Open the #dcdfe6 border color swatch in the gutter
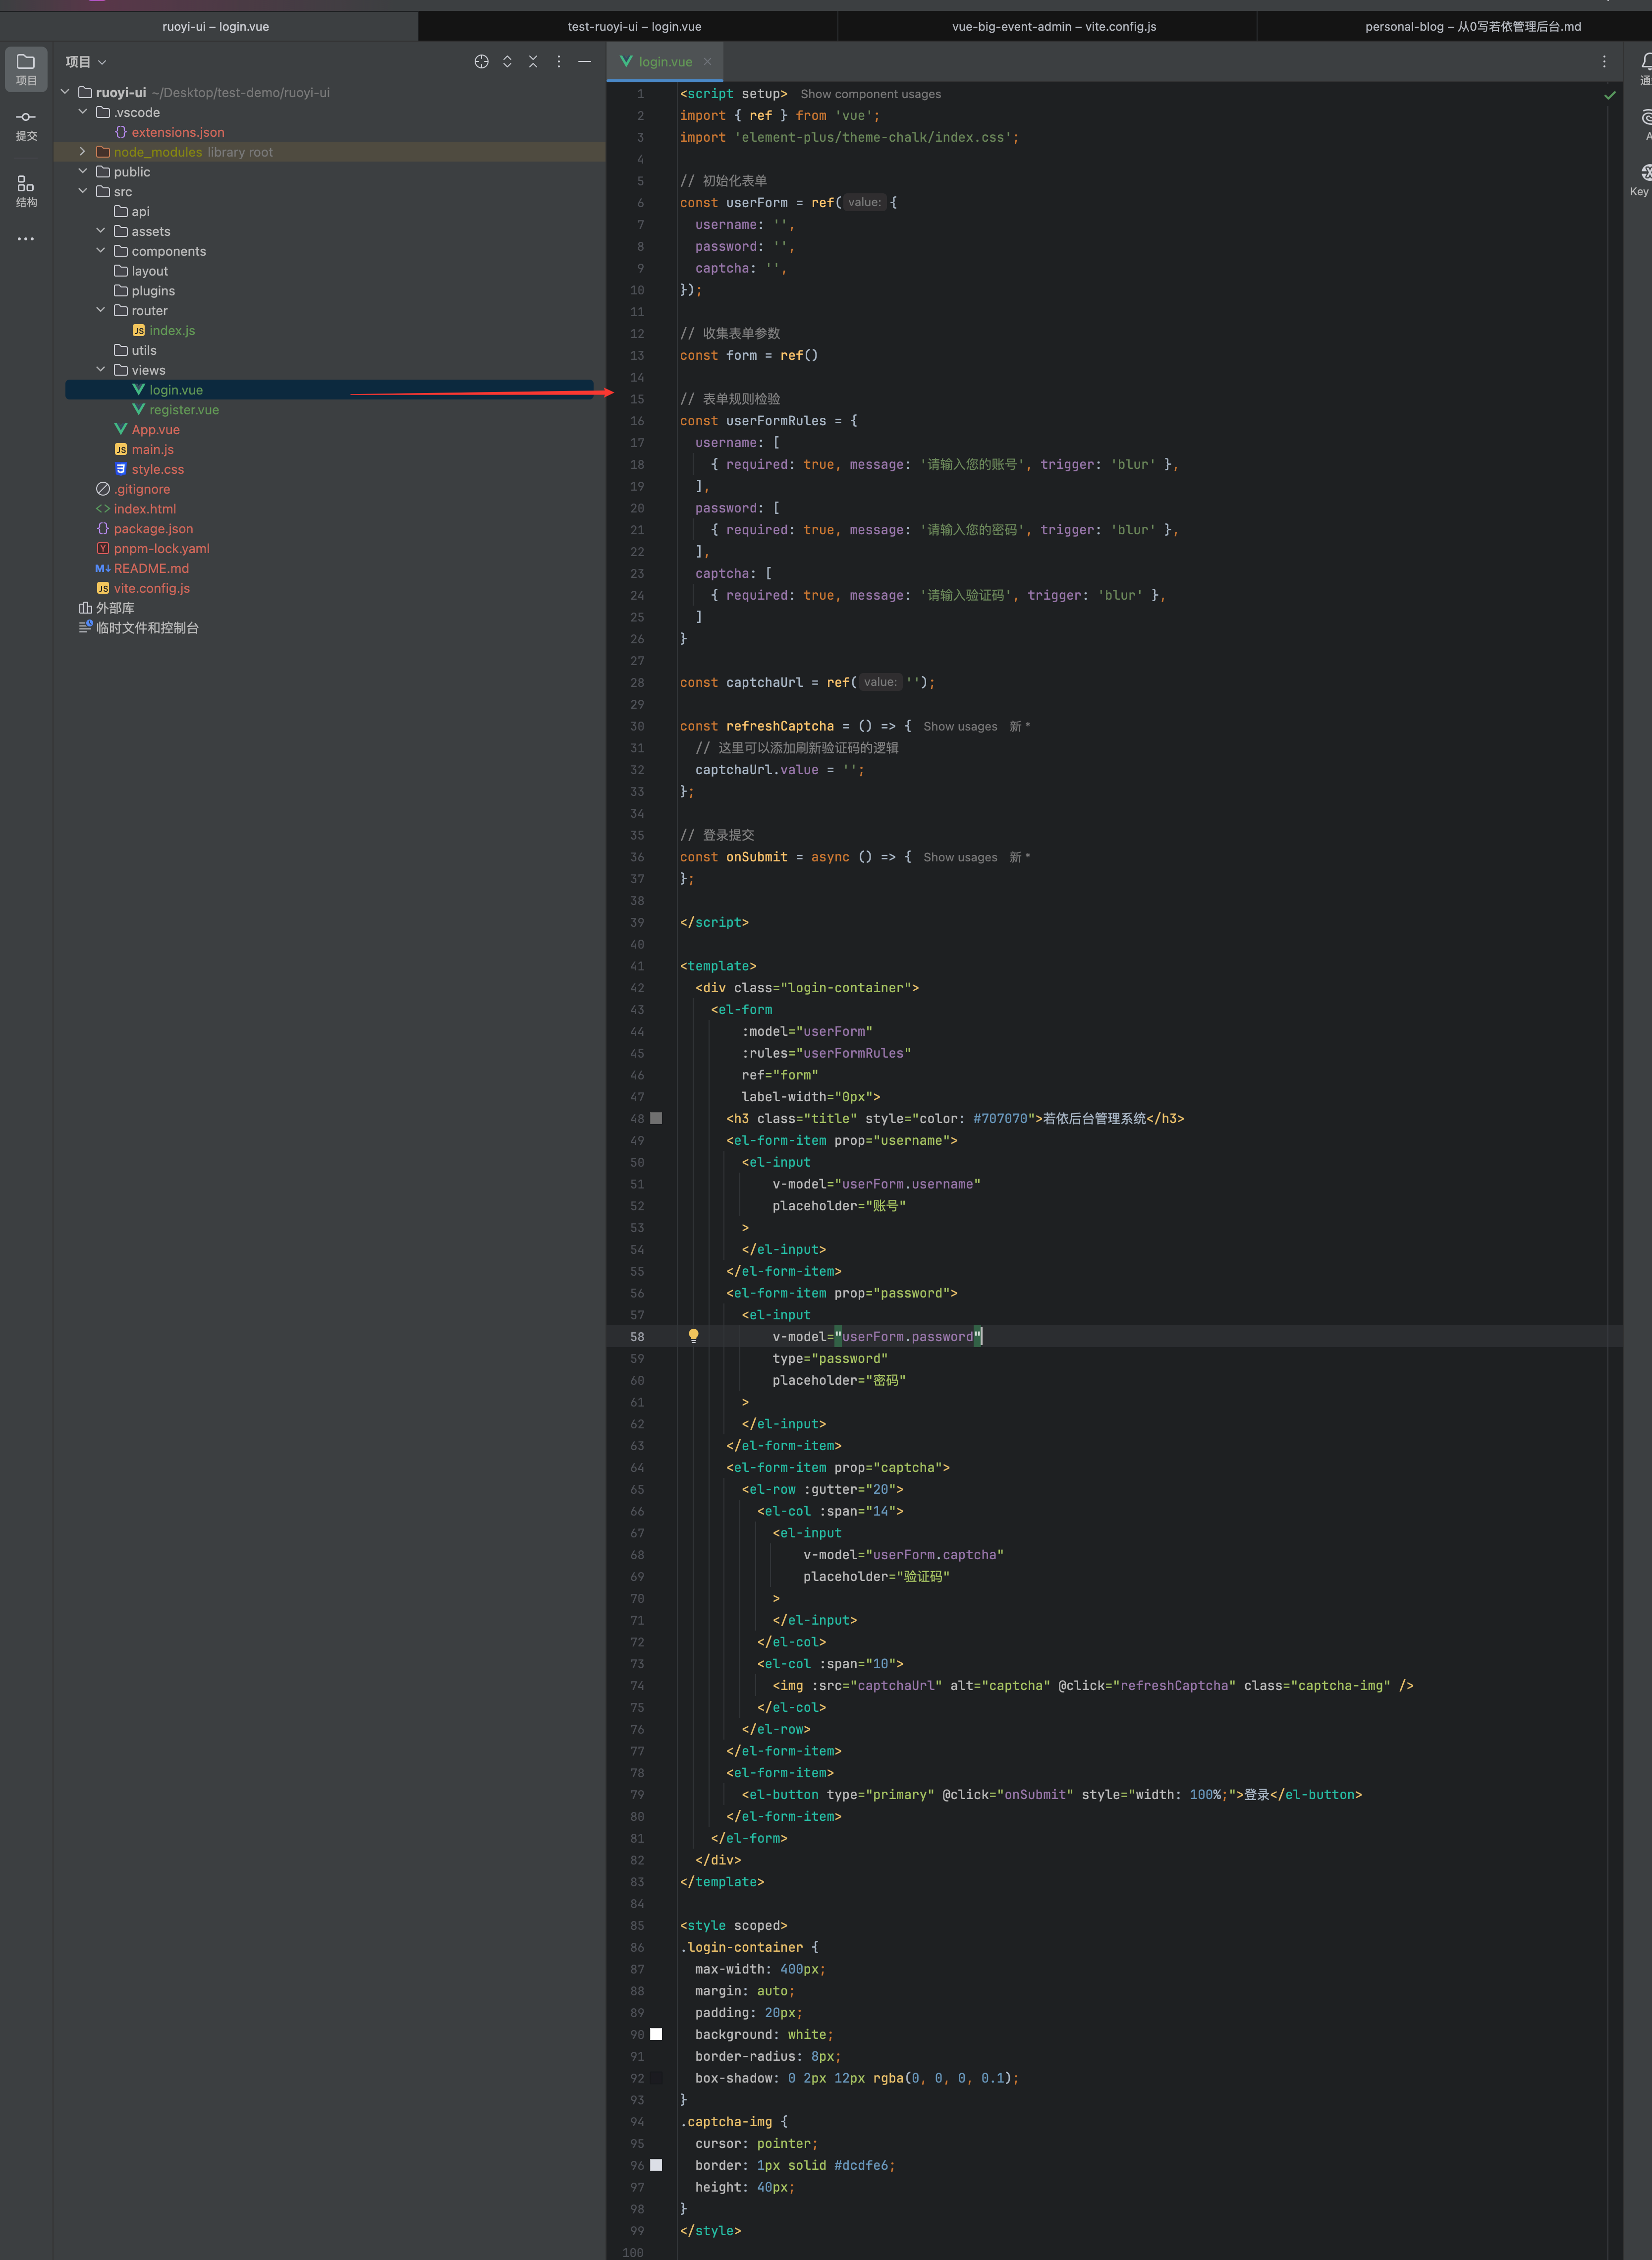The height and width of the screenshot is (2260, 1652). click(x=656, y=2165)
